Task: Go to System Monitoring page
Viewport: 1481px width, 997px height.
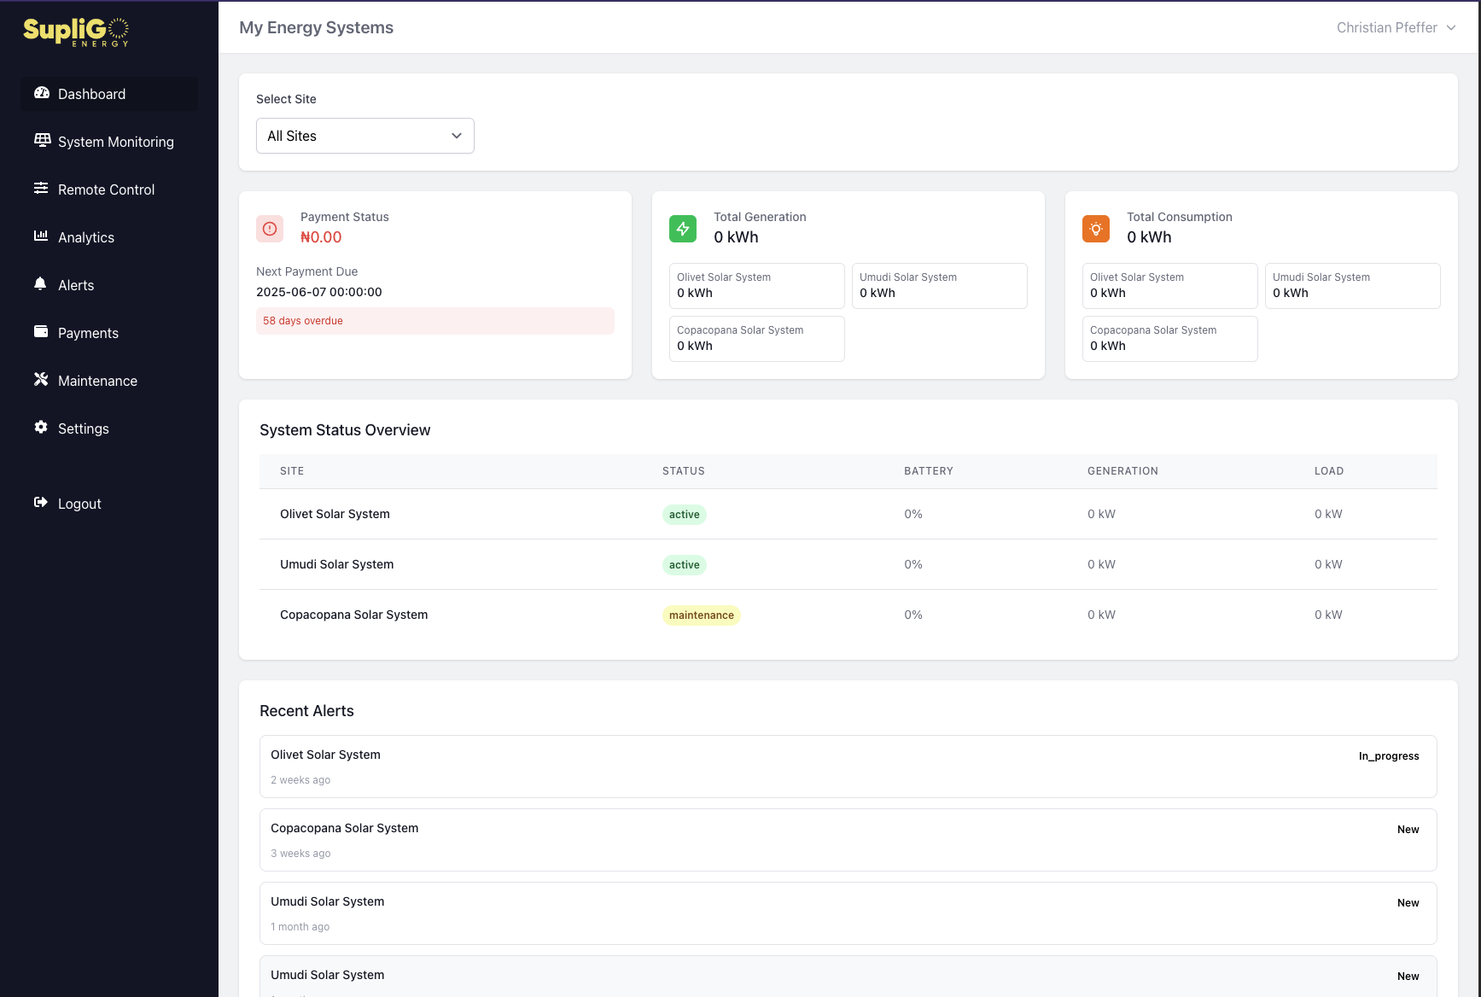Action: 109,142
